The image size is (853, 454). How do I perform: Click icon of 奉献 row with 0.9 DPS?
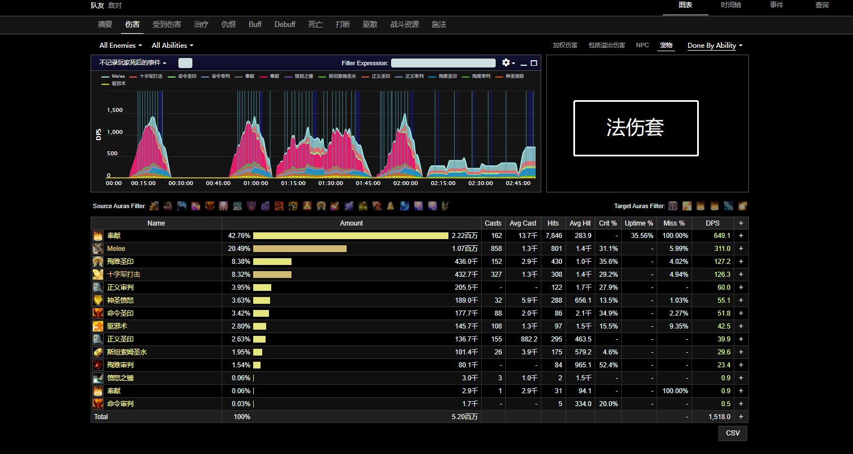[x=98, y=391]
